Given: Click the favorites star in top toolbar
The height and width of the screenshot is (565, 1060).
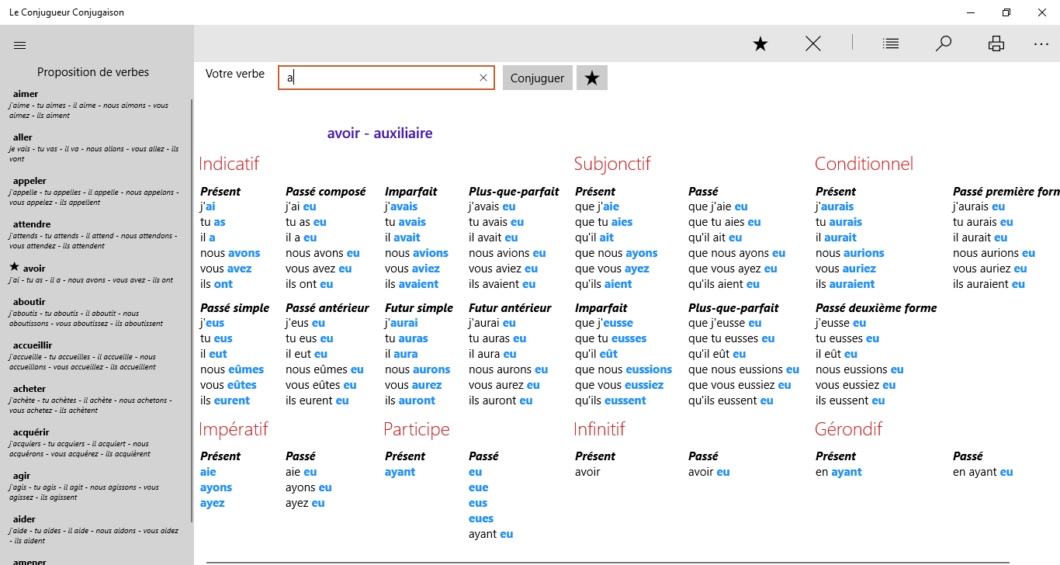Looking at the screenshot, I should 760,44.
